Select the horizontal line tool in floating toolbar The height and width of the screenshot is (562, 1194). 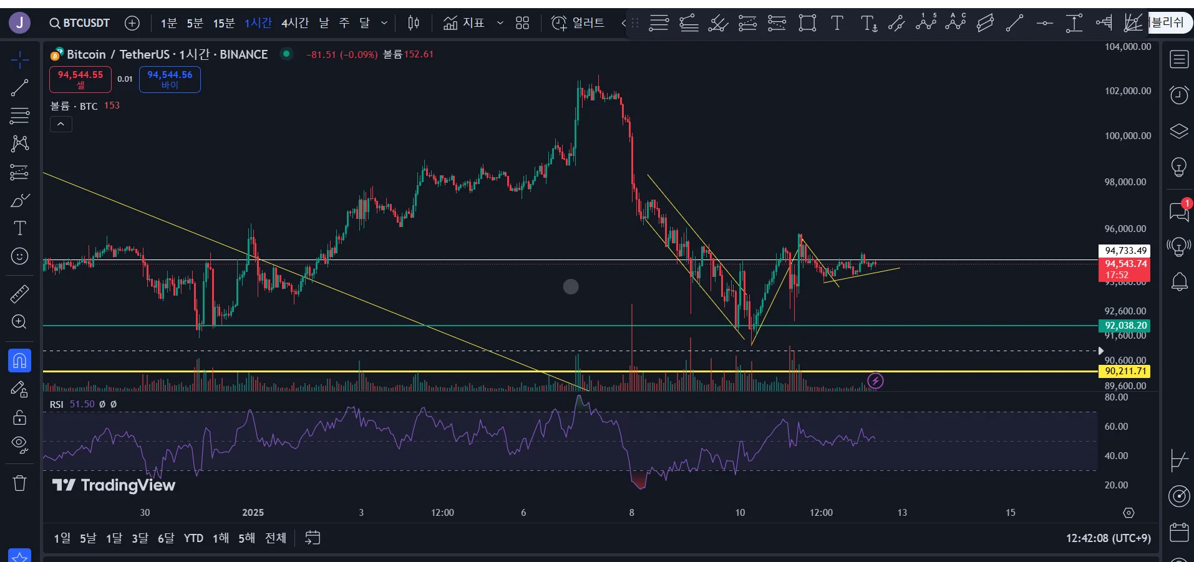click(x=1045, y=24)
